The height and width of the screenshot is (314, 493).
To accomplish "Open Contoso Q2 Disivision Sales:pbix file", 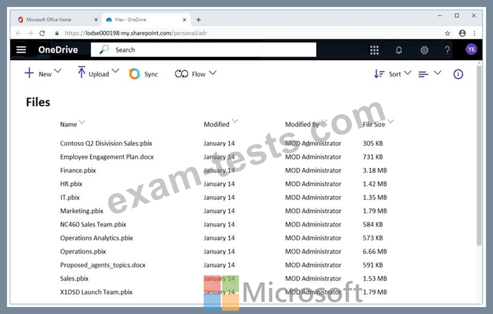I will (x=106, y=144).
